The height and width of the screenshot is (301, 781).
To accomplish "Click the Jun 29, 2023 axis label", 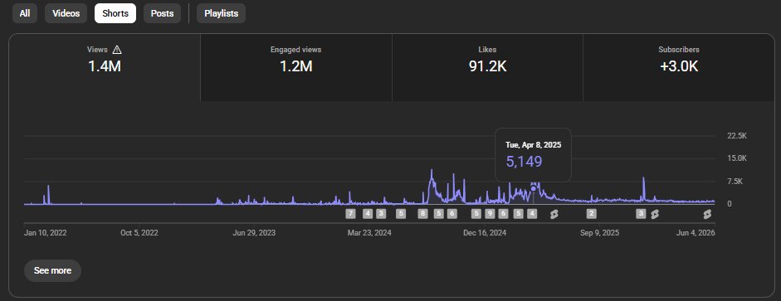I will point(254,233).
